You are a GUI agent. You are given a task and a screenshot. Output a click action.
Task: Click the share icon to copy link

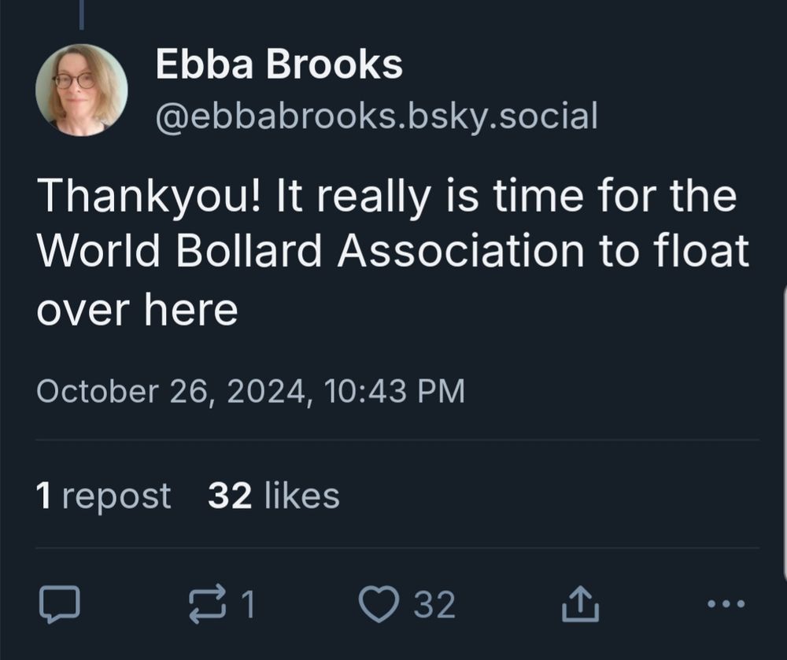580,602
